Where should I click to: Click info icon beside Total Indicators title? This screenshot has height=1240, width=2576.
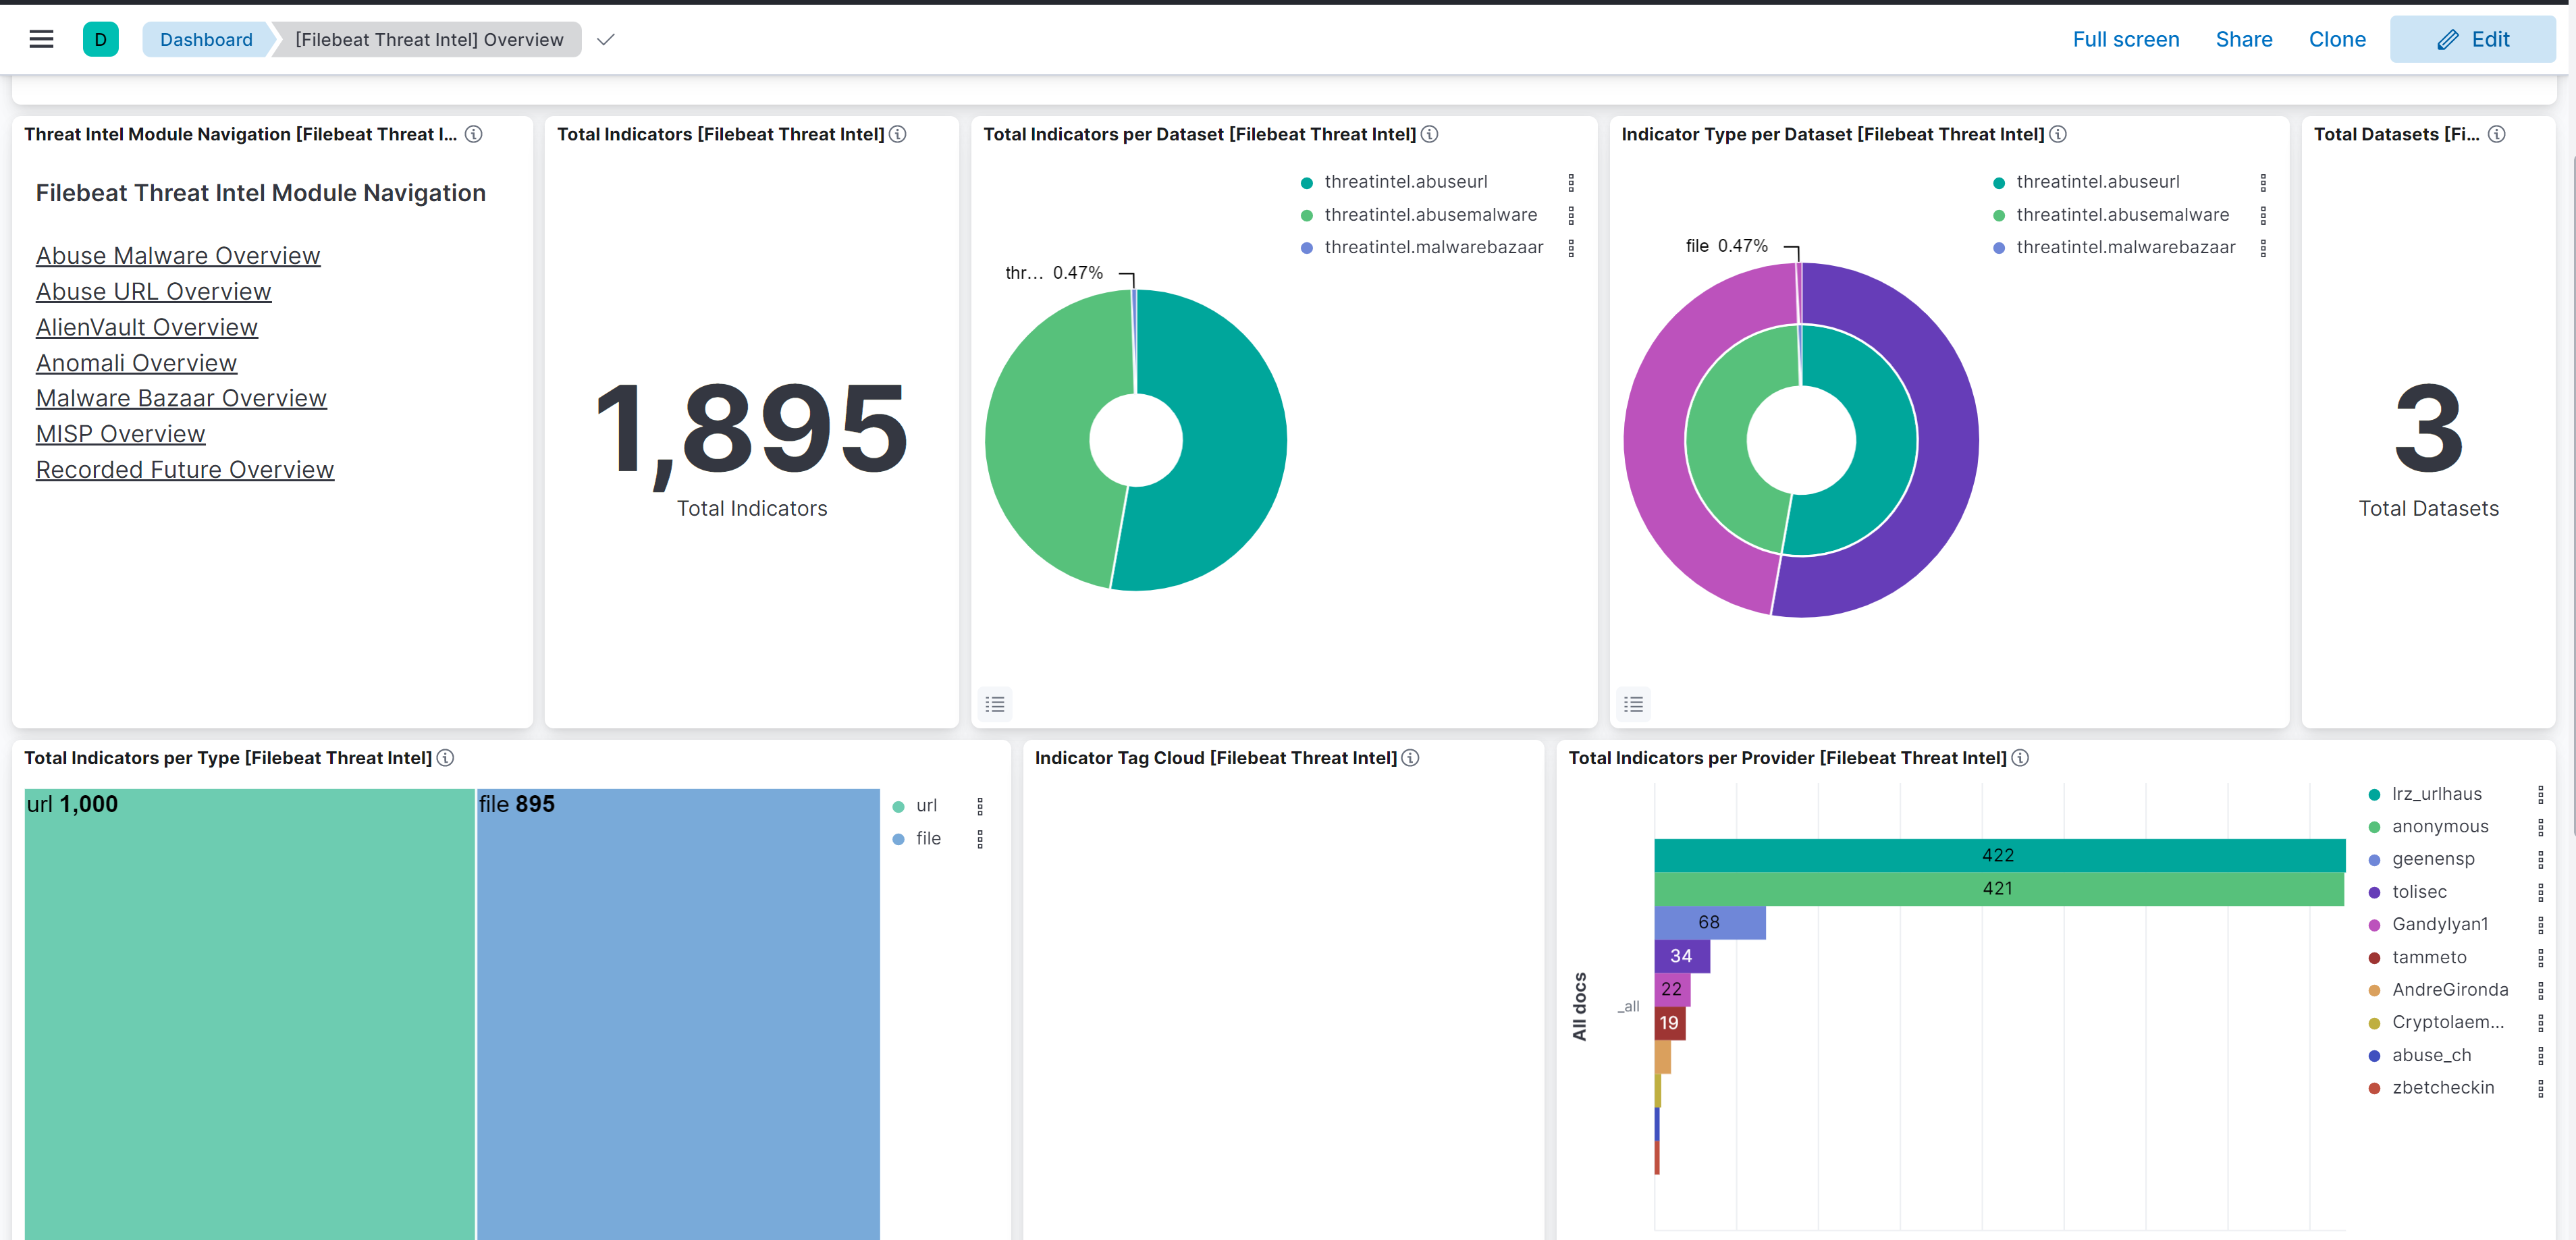coord(898,134)
